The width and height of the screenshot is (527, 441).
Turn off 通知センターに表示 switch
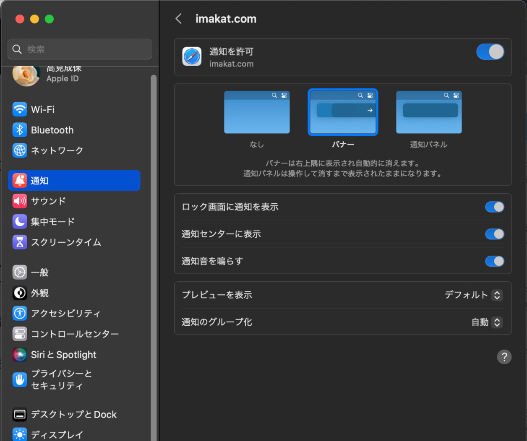494,234
